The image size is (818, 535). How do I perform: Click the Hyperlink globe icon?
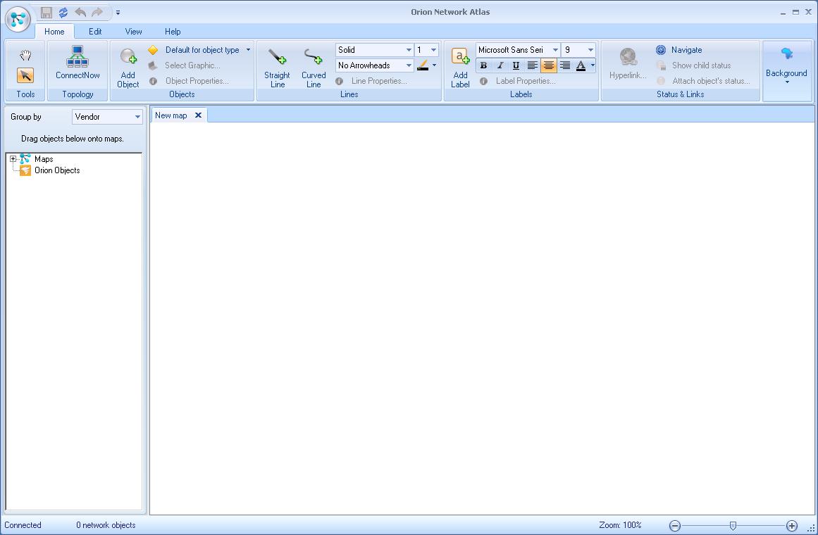[x=628, y=57]
